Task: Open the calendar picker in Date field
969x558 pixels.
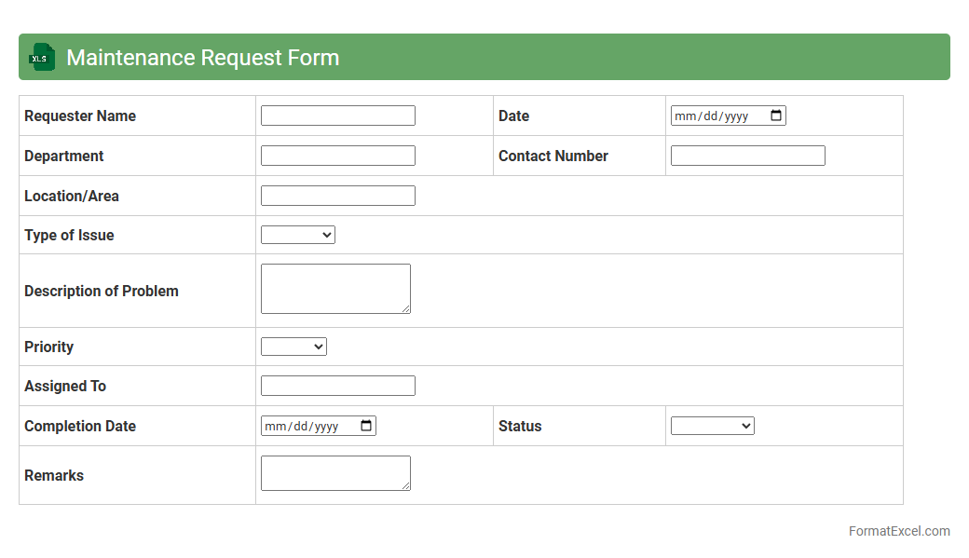Action: coord(776,116)
